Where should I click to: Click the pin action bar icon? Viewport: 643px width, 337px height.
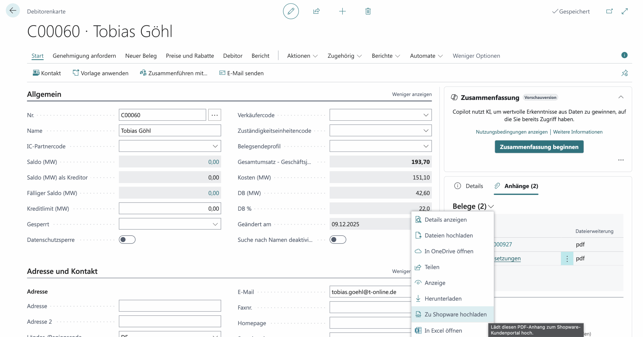pyautogui.click(x=624, y=73)
